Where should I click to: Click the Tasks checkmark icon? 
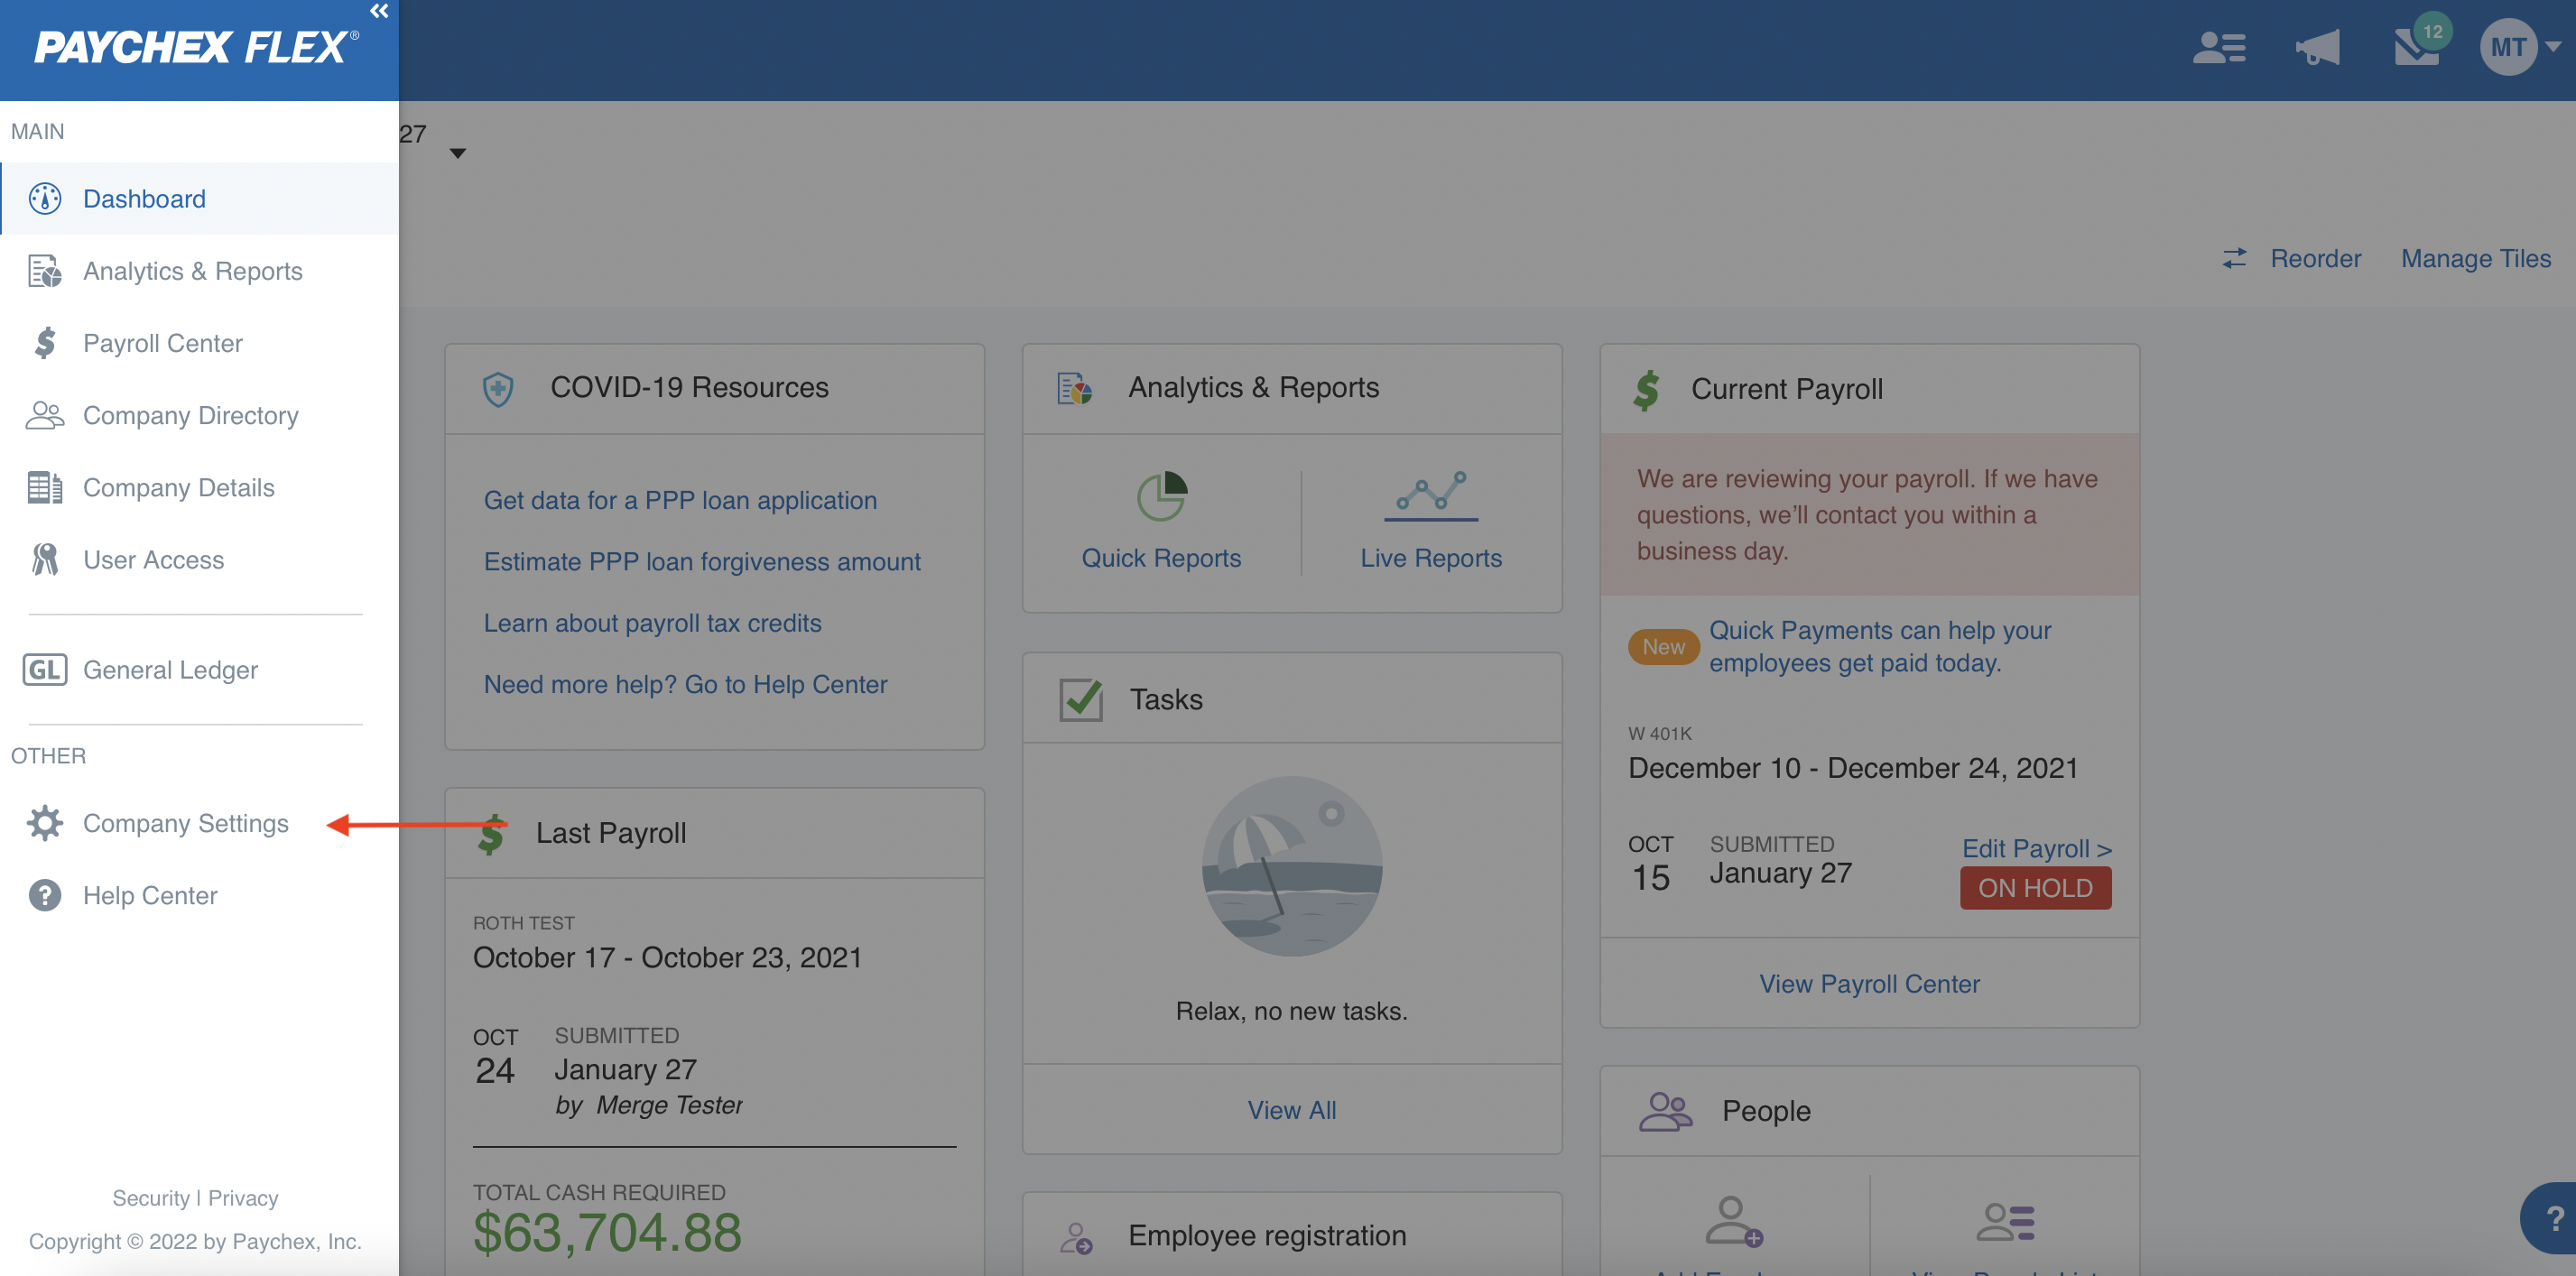[1080, 699]
